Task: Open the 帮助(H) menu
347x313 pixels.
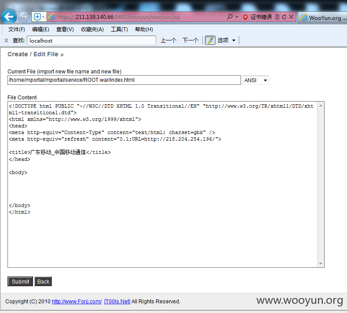Action: point(144,29)
